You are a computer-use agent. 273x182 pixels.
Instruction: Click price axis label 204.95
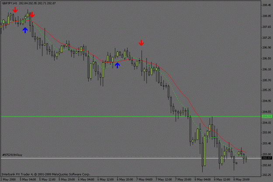(267, 101)
